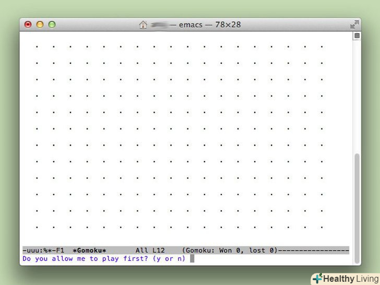Viewport: 380px width, 285px height.
Task: Click the red close window button
Action: (x=28, y=25)
